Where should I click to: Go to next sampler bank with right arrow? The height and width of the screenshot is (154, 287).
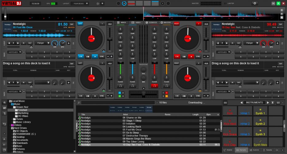click(268, 103)
